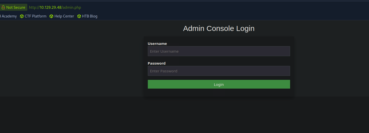The width and height of the screenshot is (369, 133).
Task: Focus the Enter Password field
Action: pyautogui.click(x=219, y=71)
